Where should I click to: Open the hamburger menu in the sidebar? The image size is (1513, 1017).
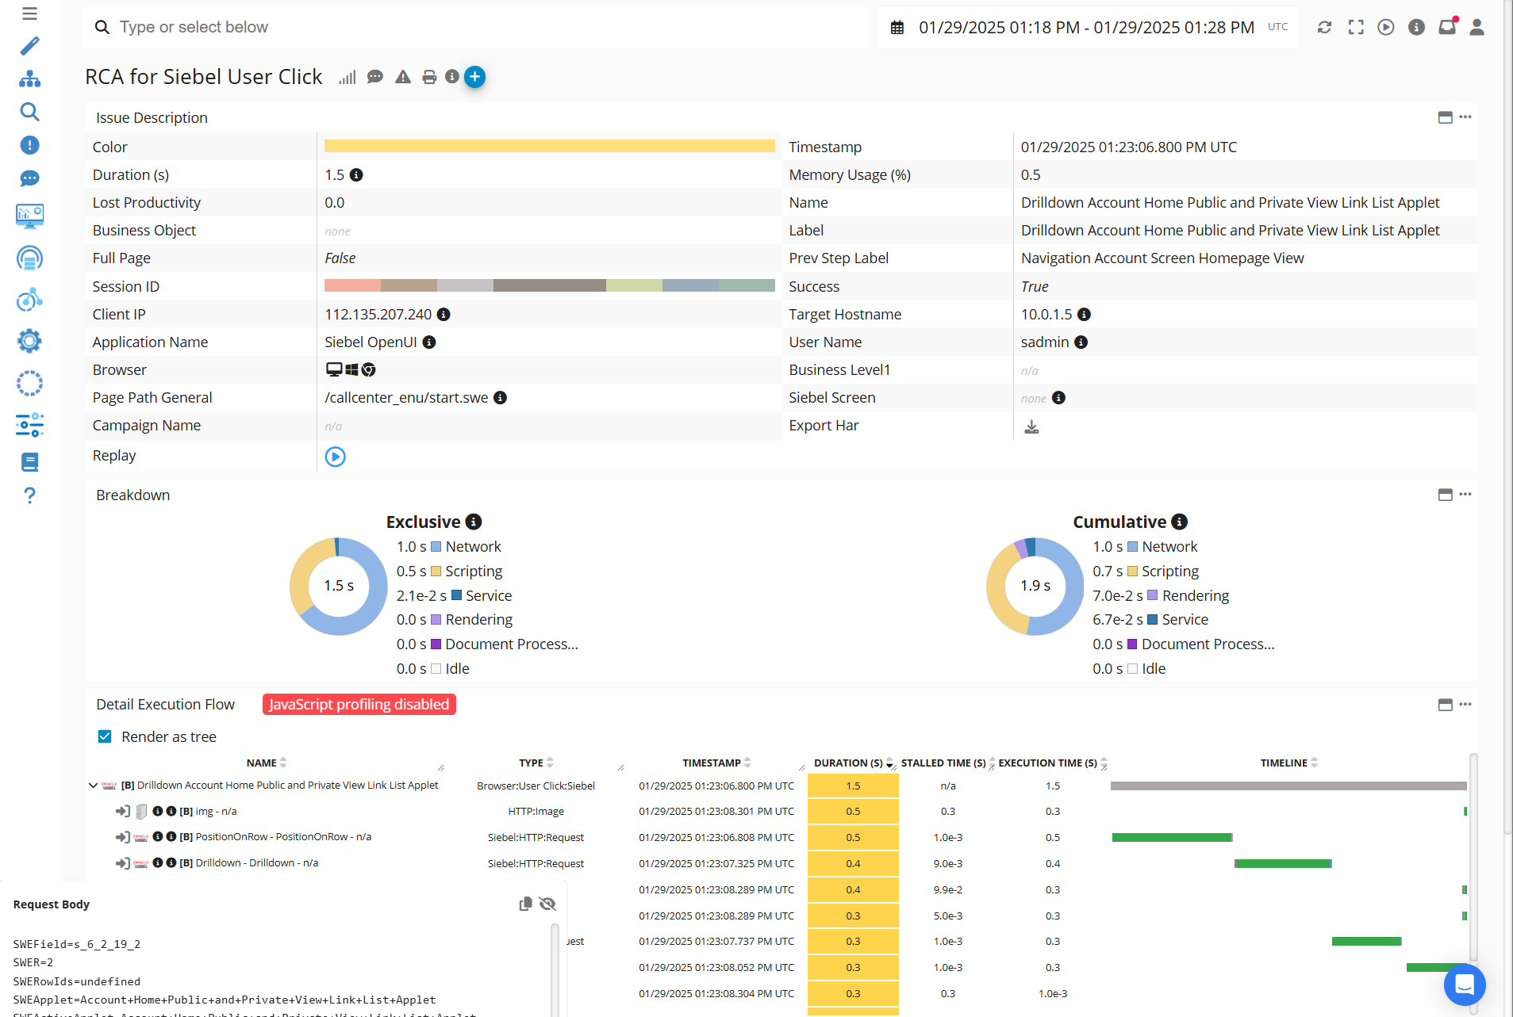click(x=29, y=13)
